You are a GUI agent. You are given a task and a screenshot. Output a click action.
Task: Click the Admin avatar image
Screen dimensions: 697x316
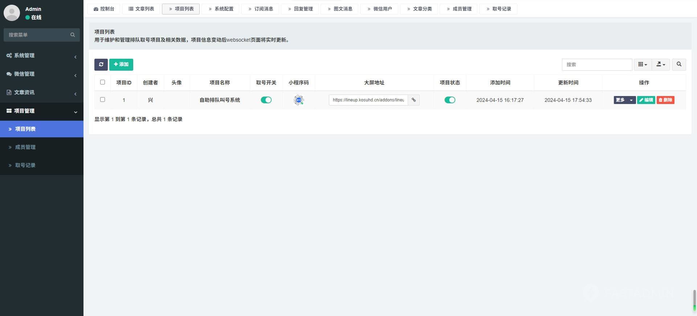[12, 13]
